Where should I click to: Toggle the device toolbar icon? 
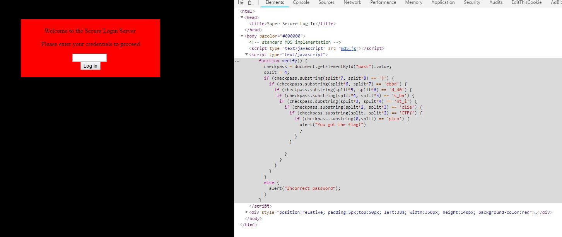pos(251,2)
